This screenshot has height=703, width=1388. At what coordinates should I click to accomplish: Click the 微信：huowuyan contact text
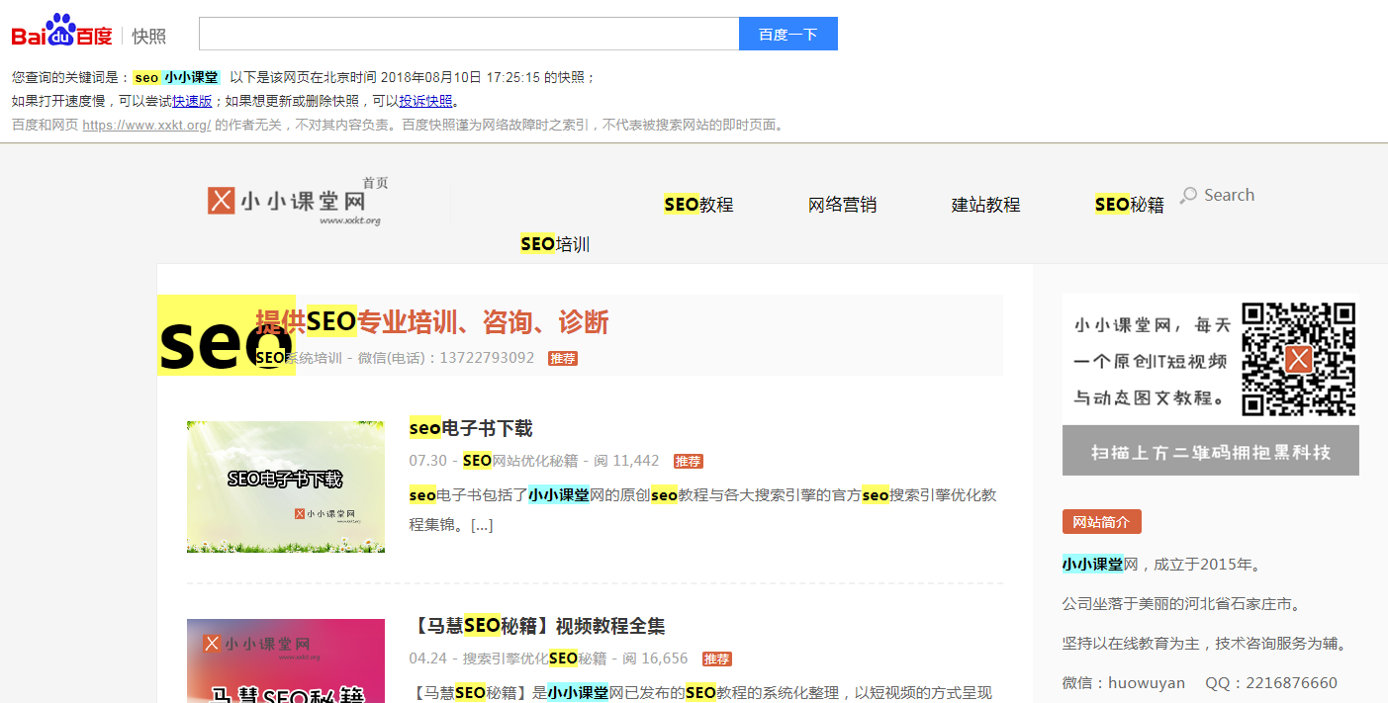[1124, 683]
